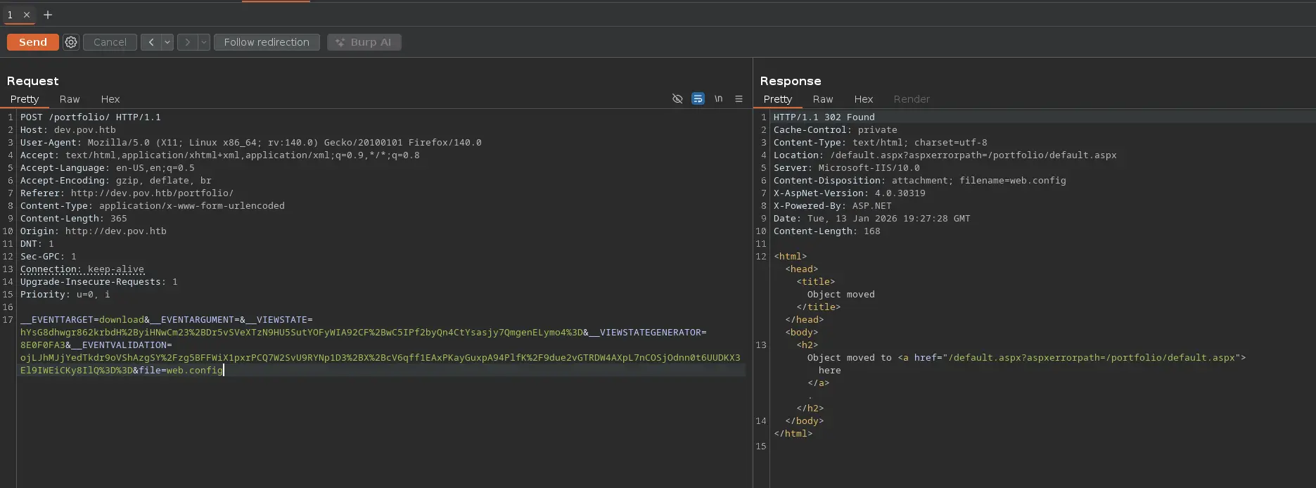
Task: Click the file=web.config parameter in request body
Action: (181, 371)
